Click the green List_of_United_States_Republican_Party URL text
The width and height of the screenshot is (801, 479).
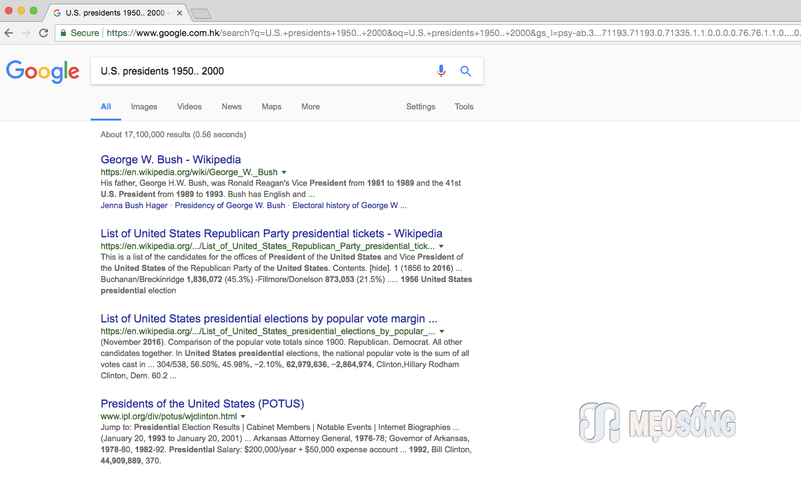click(268, 246)
